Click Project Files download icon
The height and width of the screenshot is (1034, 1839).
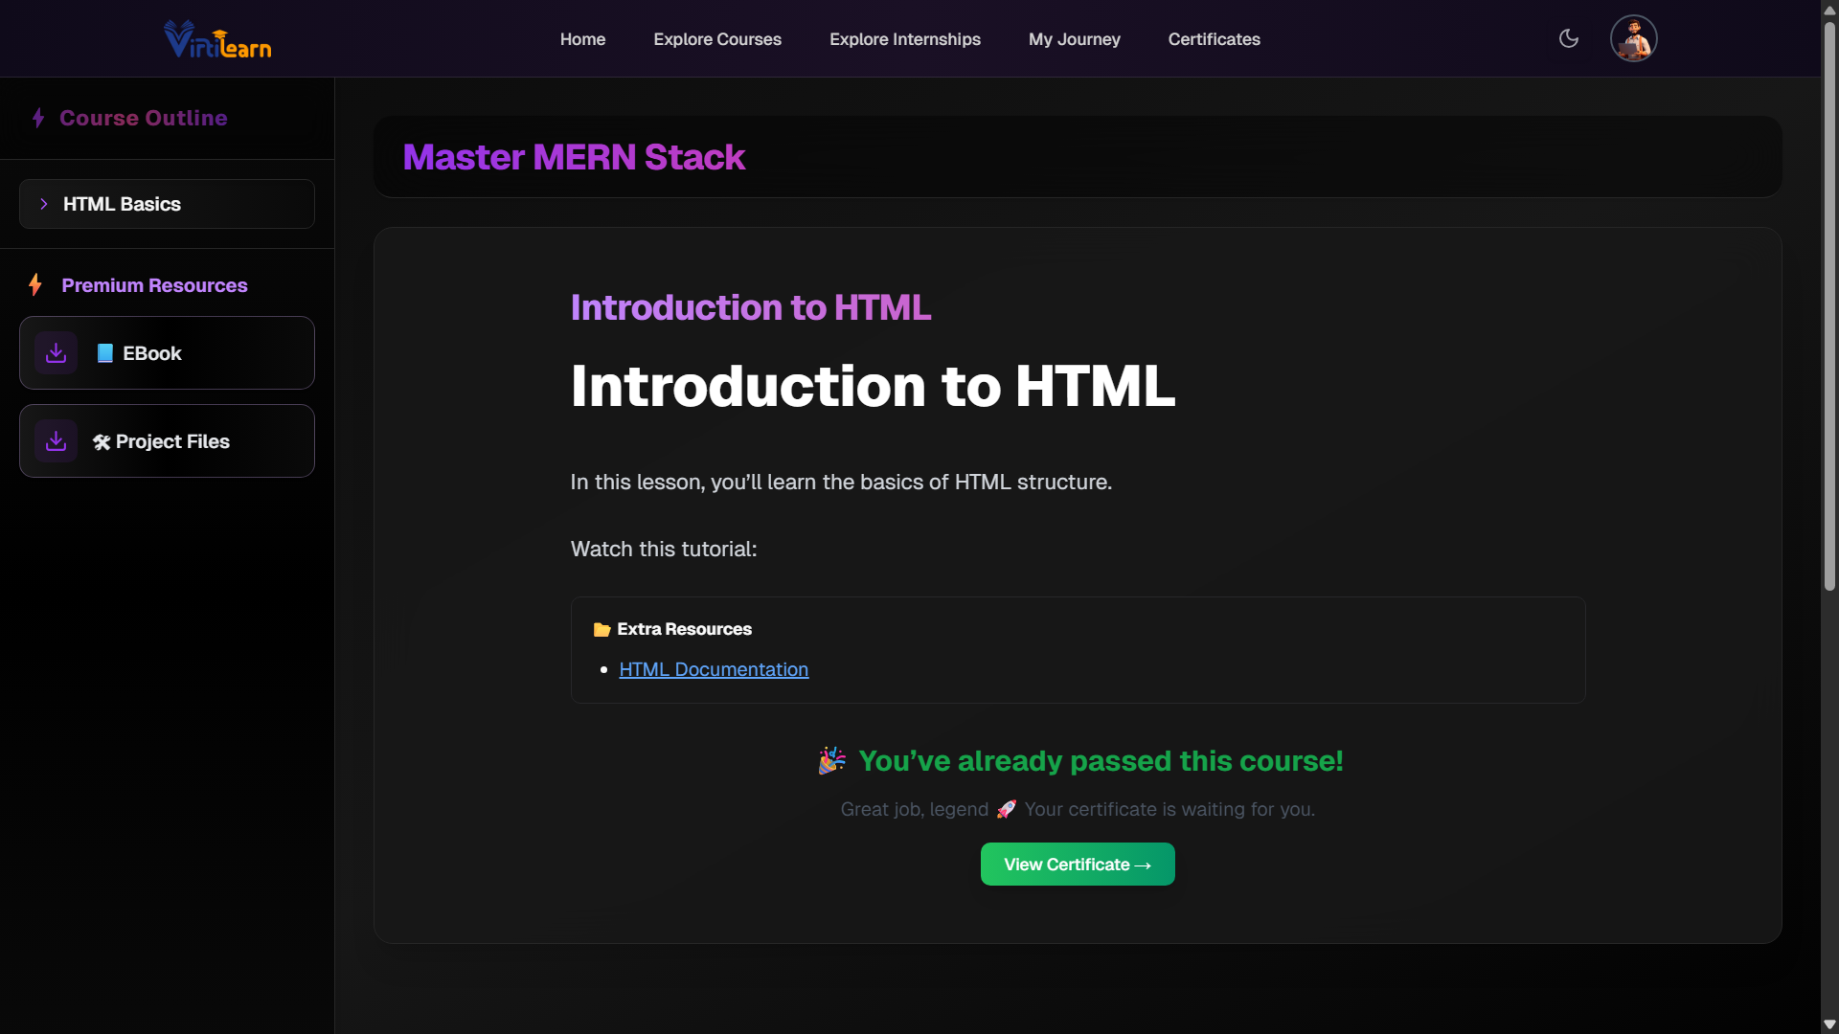tap(56, 441)
